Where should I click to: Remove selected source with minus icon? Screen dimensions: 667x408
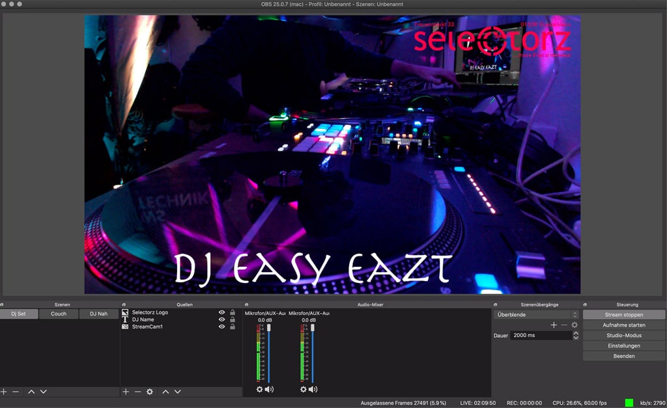pos(137,392)
